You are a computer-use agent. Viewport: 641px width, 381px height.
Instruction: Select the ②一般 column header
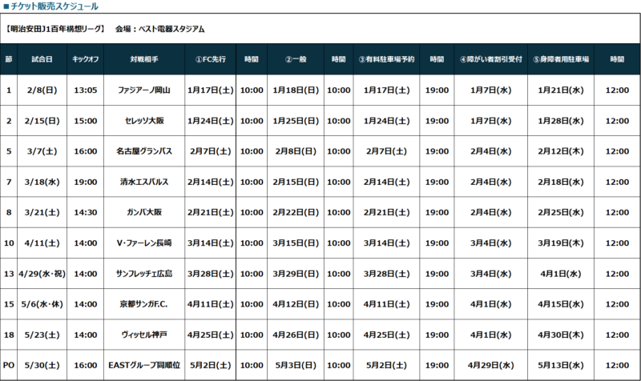coord(296,59)
